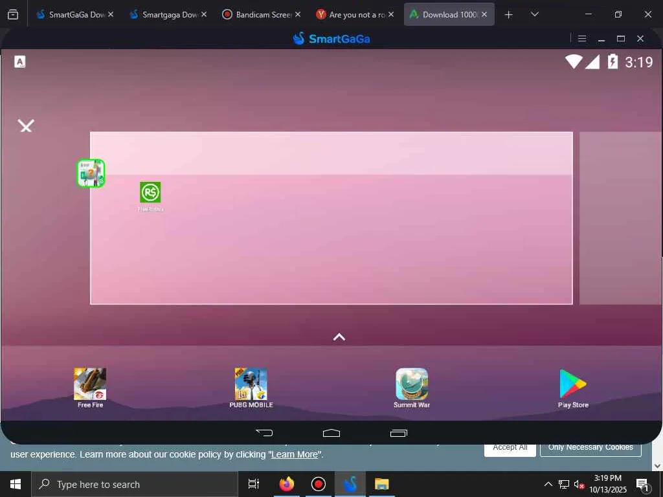Open the notification center icon
Viewport: 663px width, 497px height.
642,485
